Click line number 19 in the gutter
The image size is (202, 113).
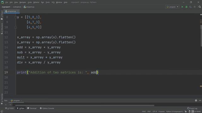pyautogui.click(x=6, y=73)
